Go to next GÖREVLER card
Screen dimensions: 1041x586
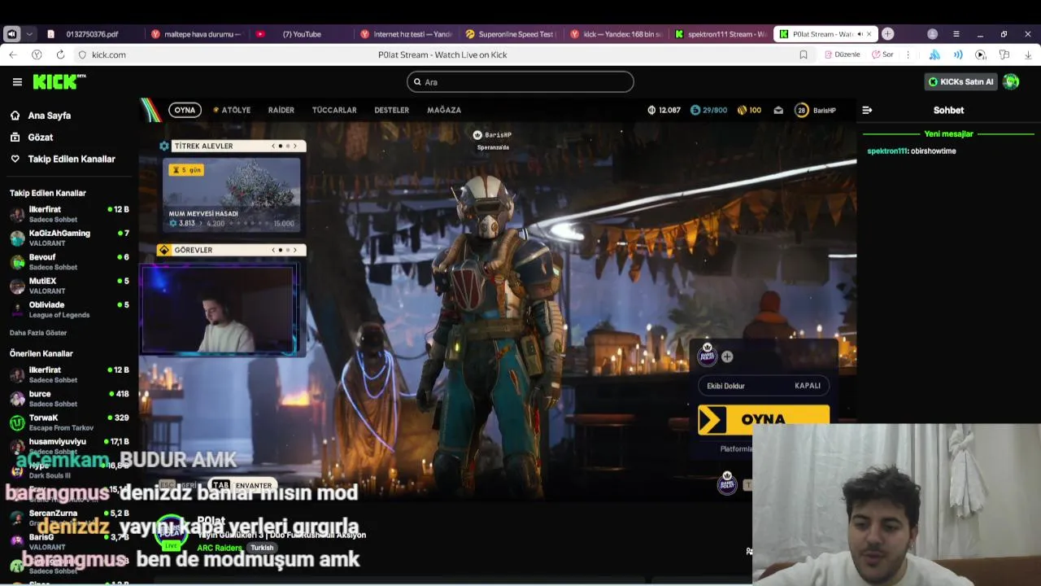295,250
